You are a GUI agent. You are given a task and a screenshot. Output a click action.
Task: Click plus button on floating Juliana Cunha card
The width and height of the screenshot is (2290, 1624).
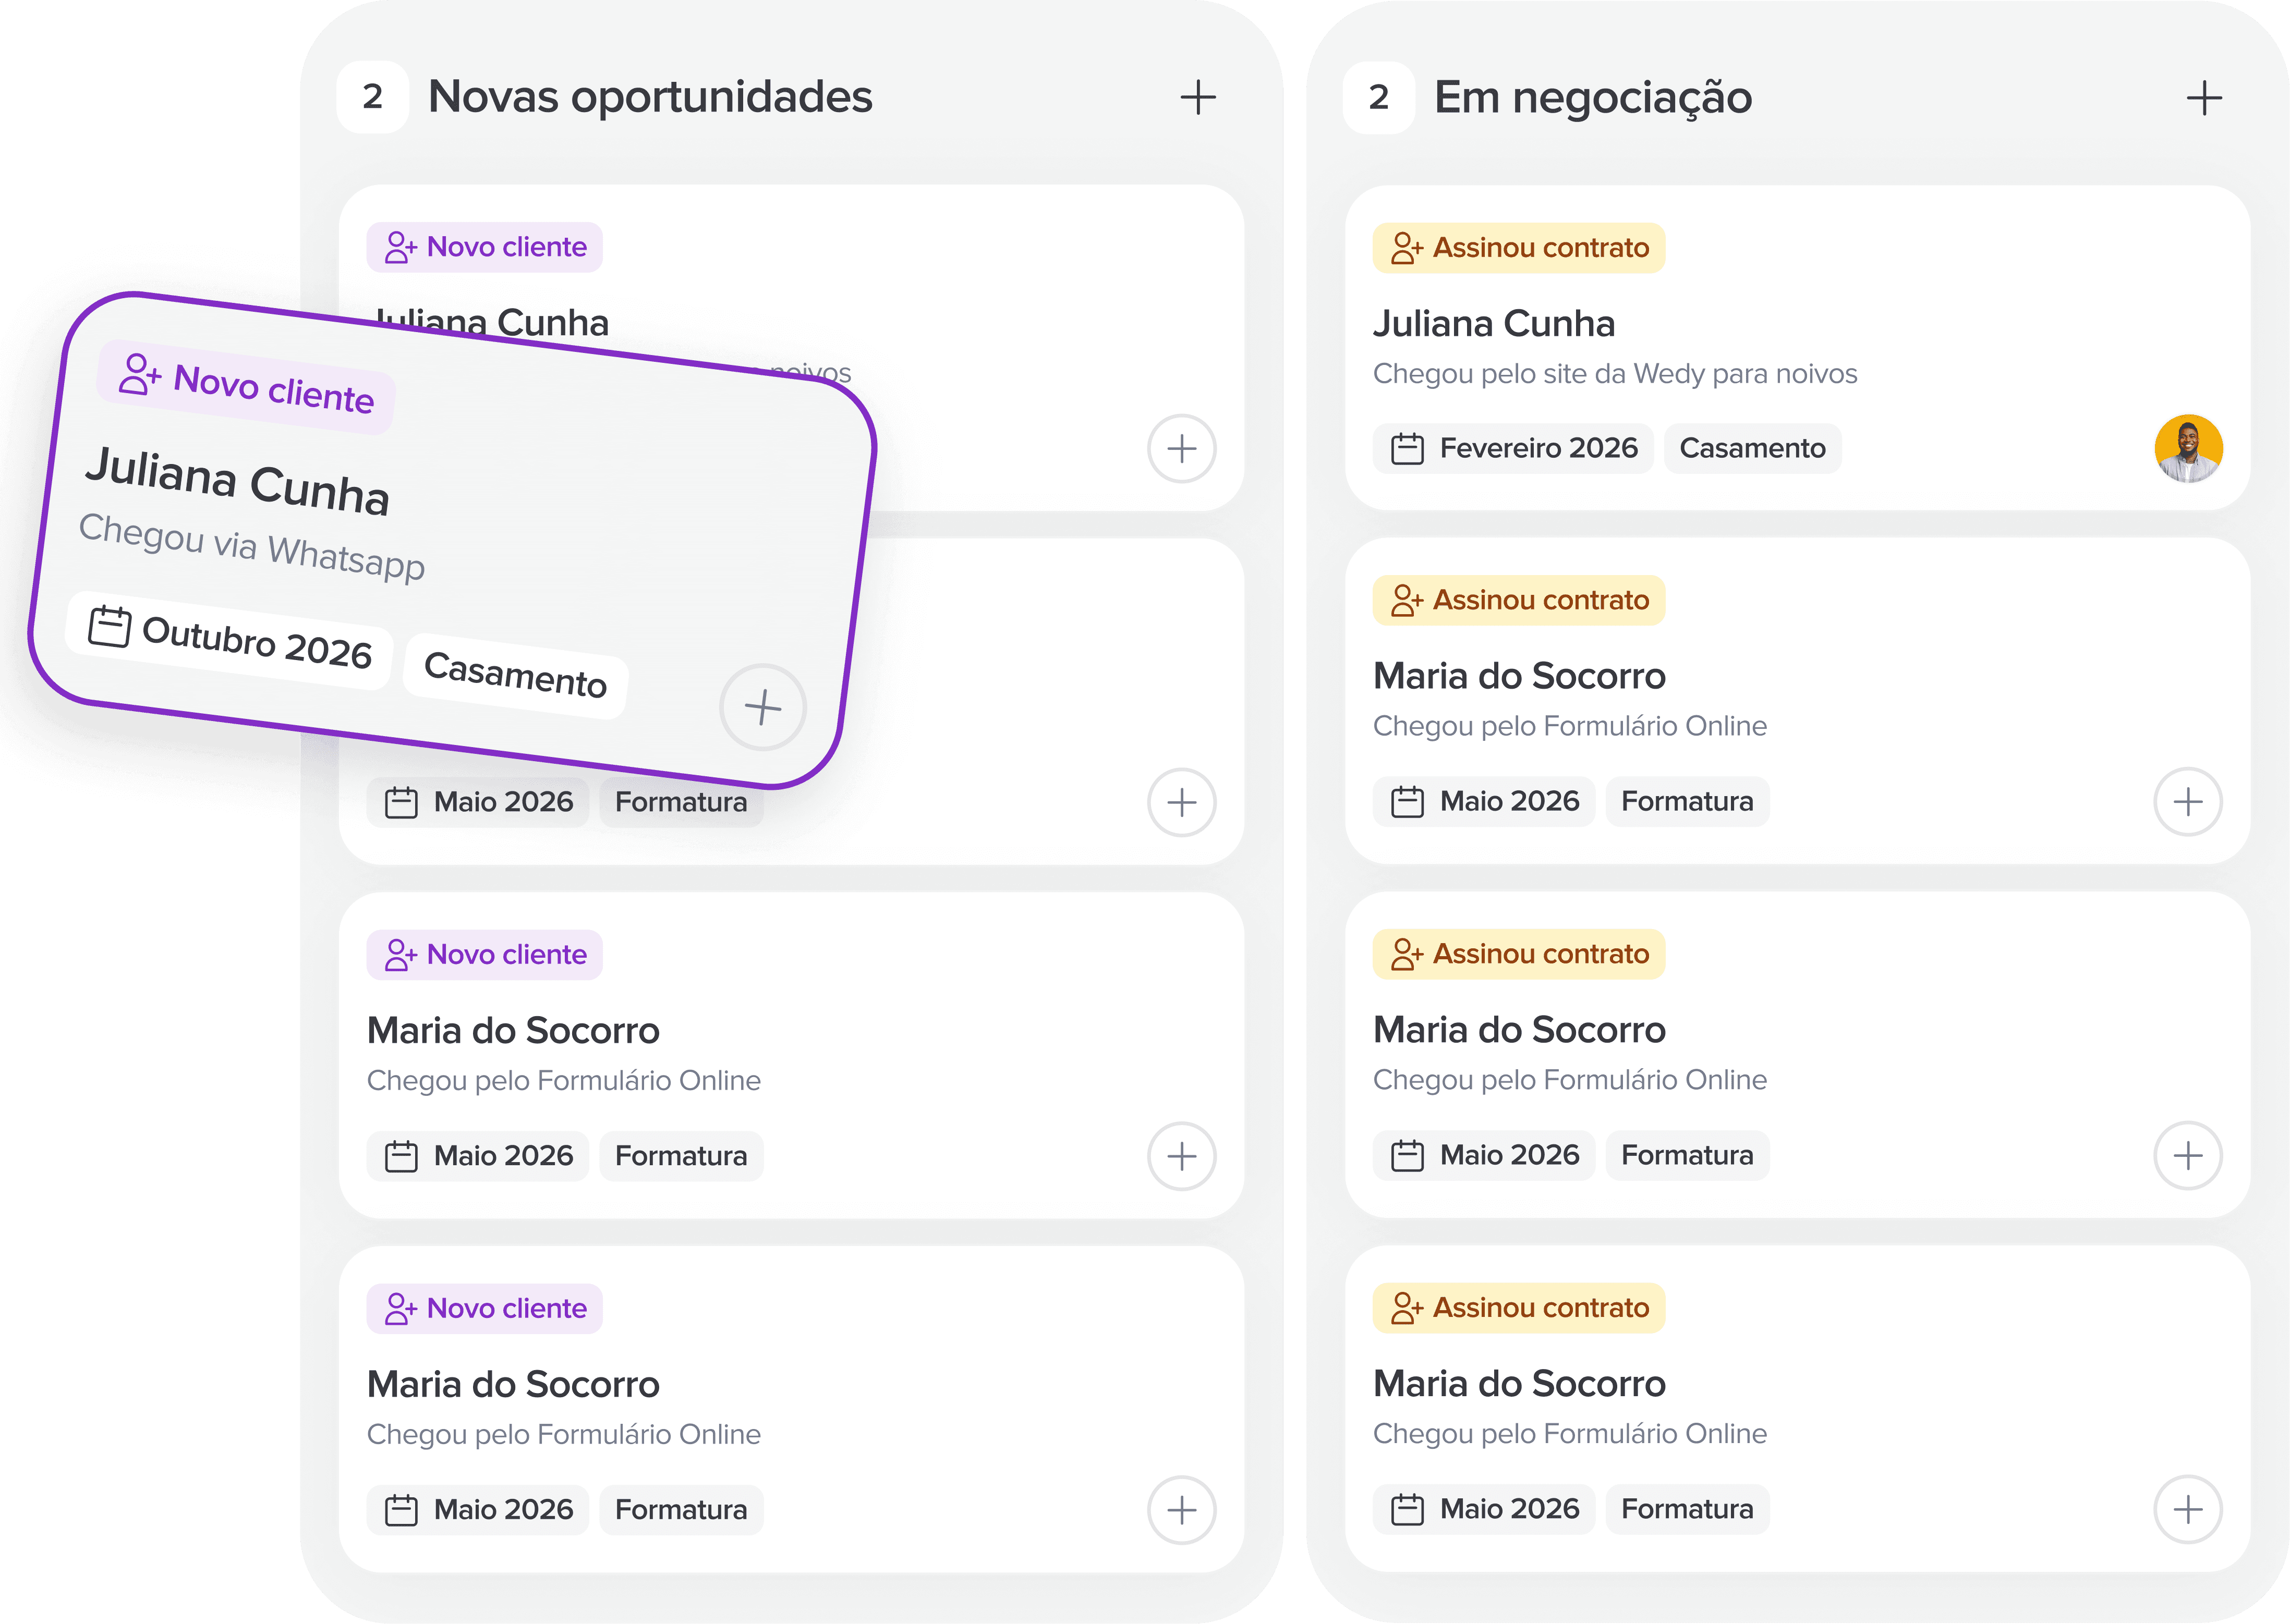pyautogui.click(x=762, y=707)
